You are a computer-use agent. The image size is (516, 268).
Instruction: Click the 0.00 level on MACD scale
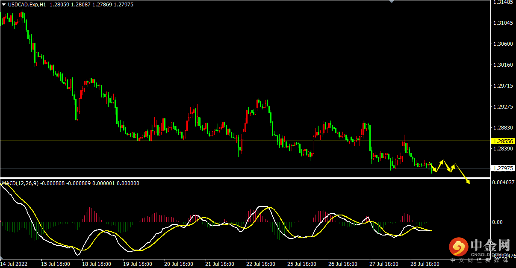497,222
